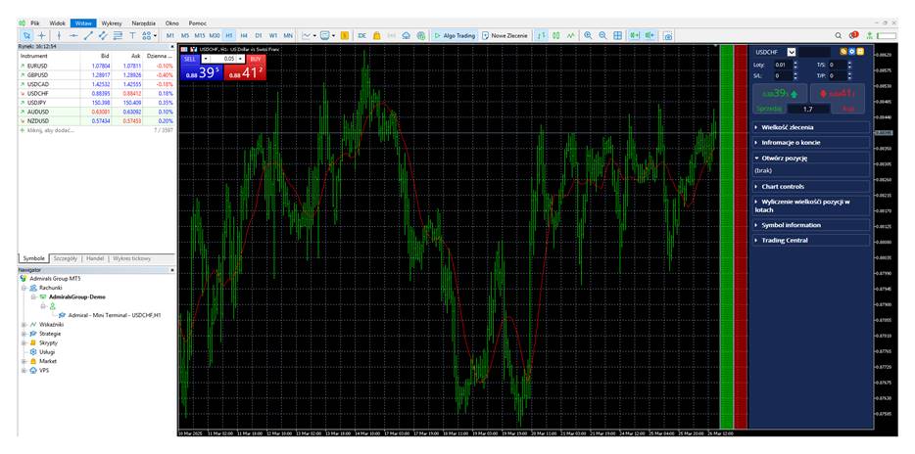Expand the Symbol information section
The width and height of the screenshot is (915, 454).
click(812, 225)
